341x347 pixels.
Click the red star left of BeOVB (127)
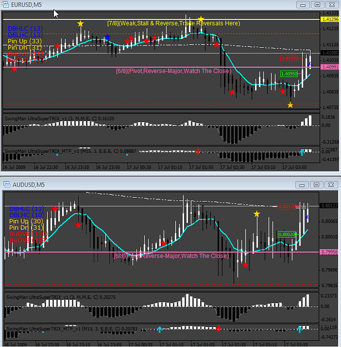point(14,69)
